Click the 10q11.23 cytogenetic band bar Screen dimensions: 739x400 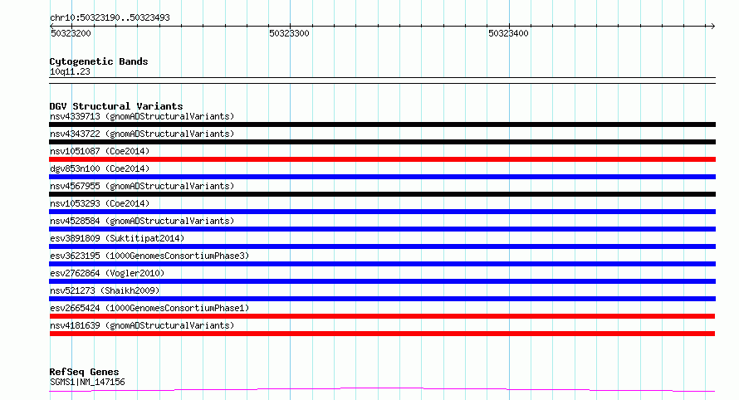point(382,80)
